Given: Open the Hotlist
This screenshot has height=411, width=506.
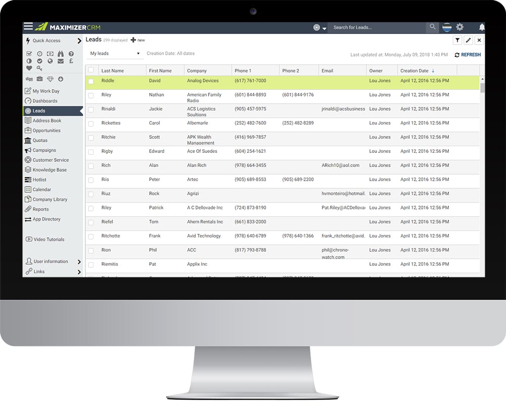Looking at the screenshot, I should pyautogui.click(x=39, y=180).
